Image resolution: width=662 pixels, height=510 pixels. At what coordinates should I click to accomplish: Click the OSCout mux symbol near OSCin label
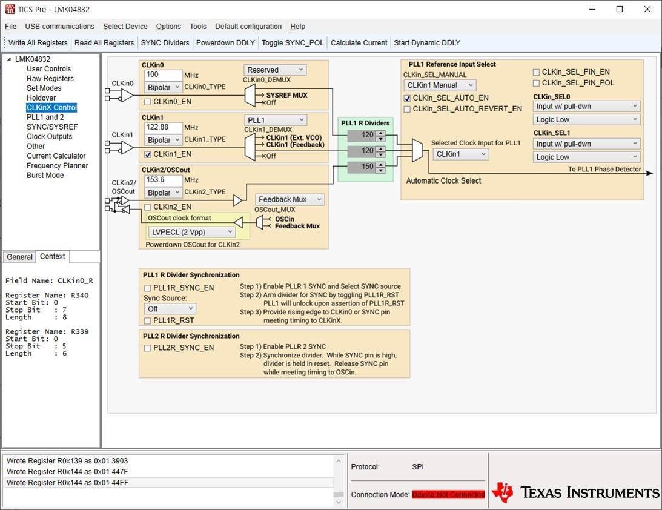pos(260,222)
